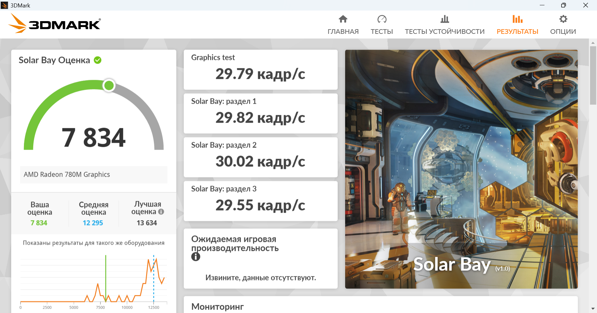Screen dimensions: 597x313
Task: Click the green line on the score distribution chart
Action: [106, 278]
